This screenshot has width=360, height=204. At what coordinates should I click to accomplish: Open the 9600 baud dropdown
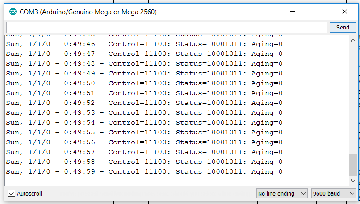click(334, 193)
